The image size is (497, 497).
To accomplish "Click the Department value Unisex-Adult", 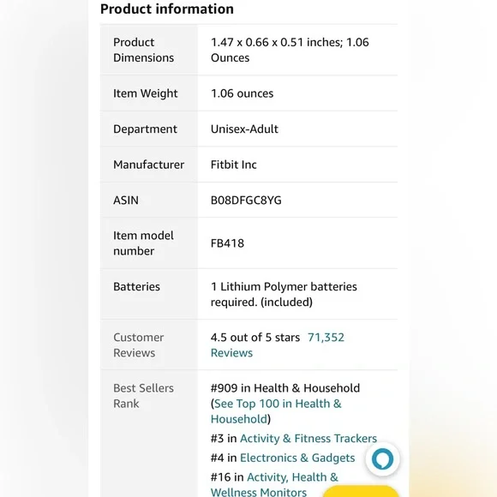I will pos(244,129).
